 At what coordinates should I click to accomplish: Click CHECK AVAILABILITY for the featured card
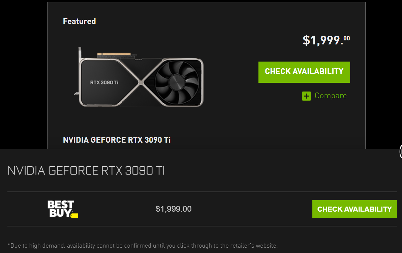click(304, 72)
